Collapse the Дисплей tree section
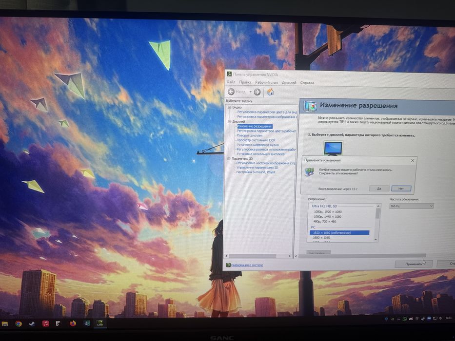This screenshot has height=341, width=455. (229, 121)
